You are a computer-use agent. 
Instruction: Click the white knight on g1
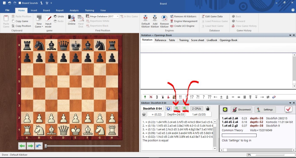point(100,130)
